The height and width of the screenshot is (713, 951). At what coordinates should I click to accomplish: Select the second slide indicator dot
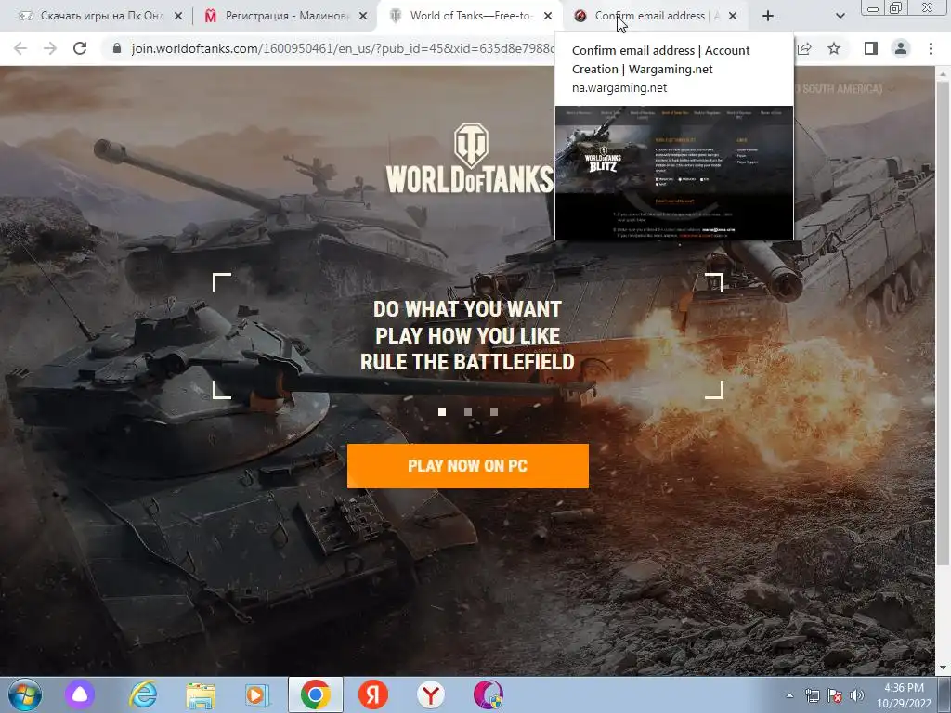pos(468,412)
